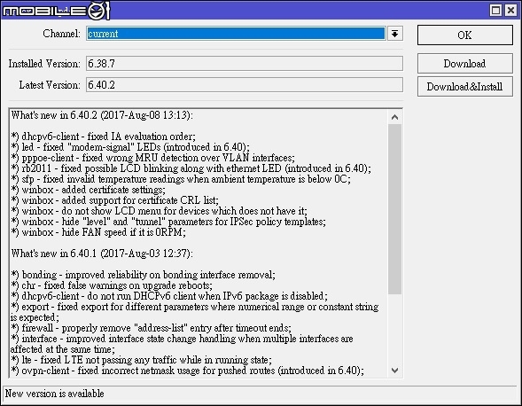Click the changelog scroll down arrow

pos(395,370)
